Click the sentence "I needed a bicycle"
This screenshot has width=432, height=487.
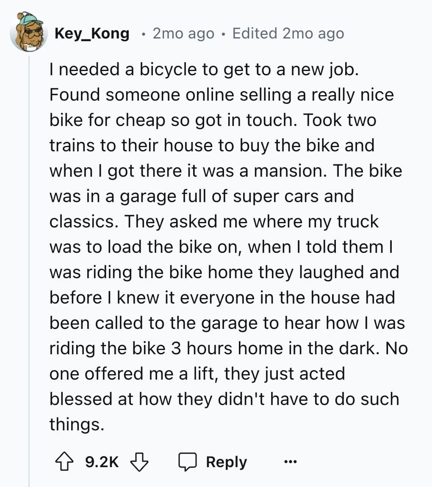point(124,69)
